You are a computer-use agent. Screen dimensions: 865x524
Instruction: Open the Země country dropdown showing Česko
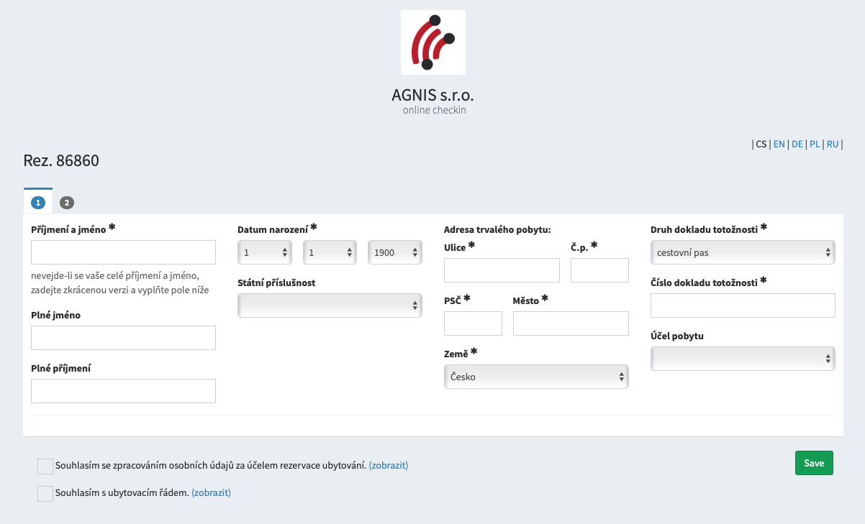tap(536, 377)
